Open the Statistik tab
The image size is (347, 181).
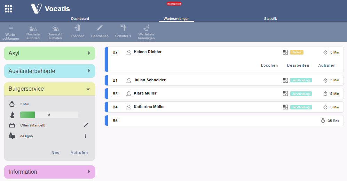pyautogui.click(x=270, y=18)
